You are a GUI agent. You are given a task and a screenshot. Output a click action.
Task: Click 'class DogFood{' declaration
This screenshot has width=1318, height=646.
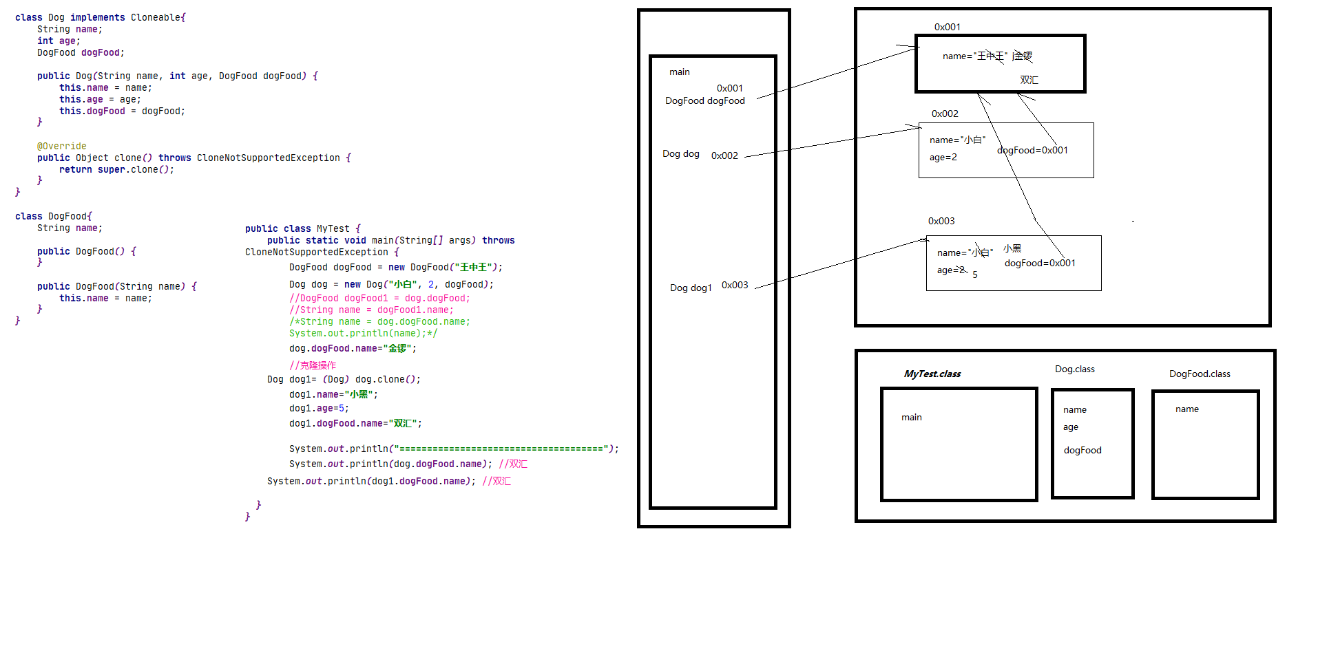pos(54,216)
